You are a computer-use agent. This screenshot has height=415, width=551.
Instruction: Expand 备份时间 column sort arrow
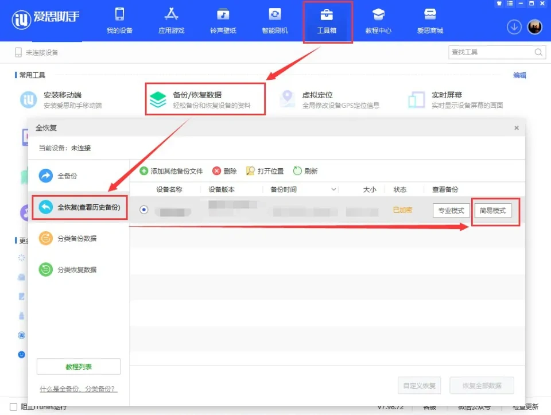click(333, 189)
